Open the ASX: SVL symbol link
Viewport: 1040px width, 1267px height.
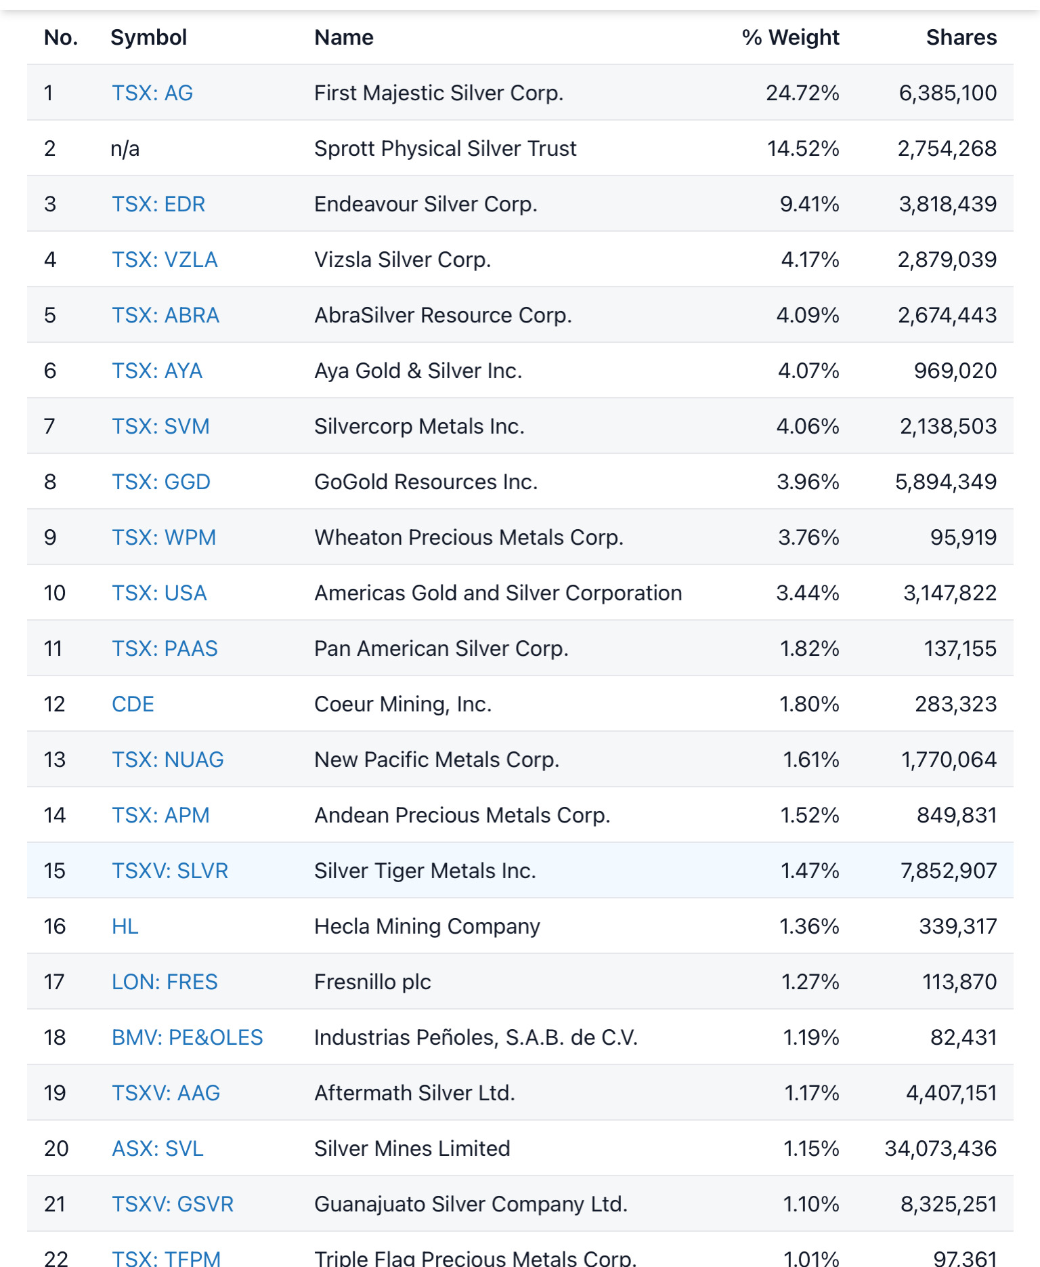(158, 1148)
